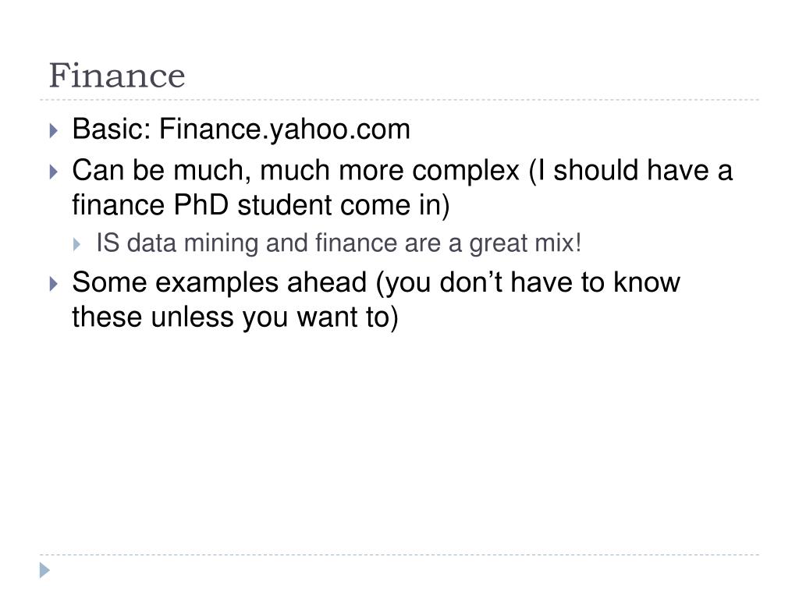Click the line these unless you want to)

click(235, 317)
